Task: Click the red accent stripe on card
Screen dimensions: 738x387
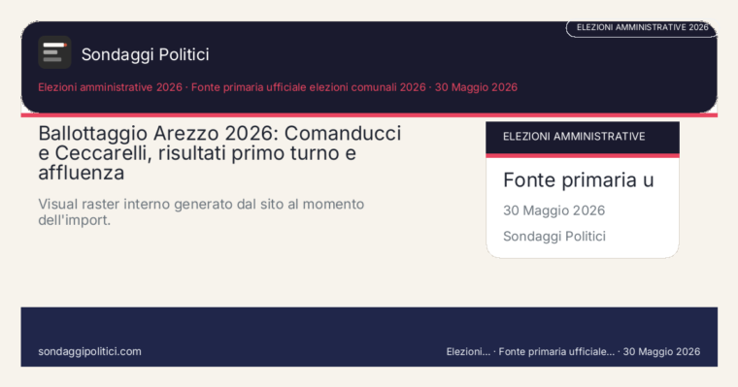Action: pyautogui.click(x=583, y=155)
